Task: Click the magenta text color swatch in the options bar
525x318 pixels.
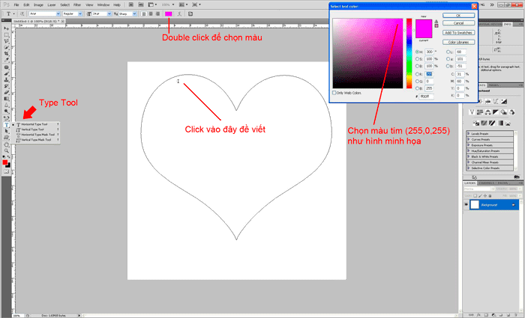Action: pos(169,13)
